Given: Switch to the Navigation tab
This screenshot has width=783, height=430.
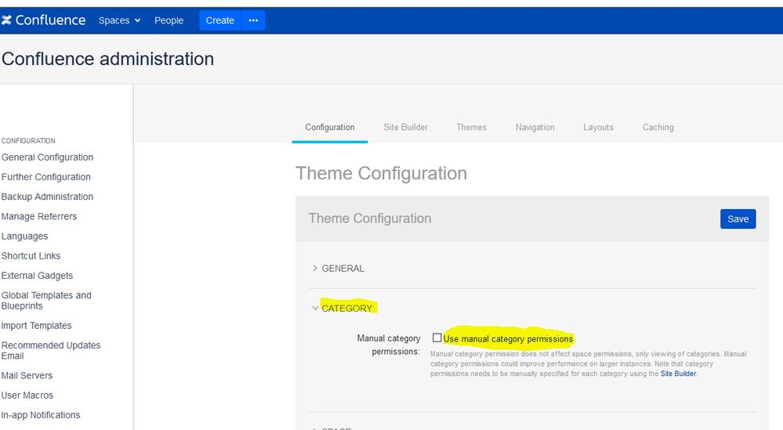Looking at the screenshot, I should click(x=535, y=127).
